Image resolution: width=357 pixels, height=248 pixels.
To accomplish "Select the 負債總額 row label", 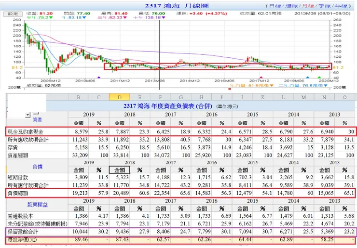I will [18, 193].
